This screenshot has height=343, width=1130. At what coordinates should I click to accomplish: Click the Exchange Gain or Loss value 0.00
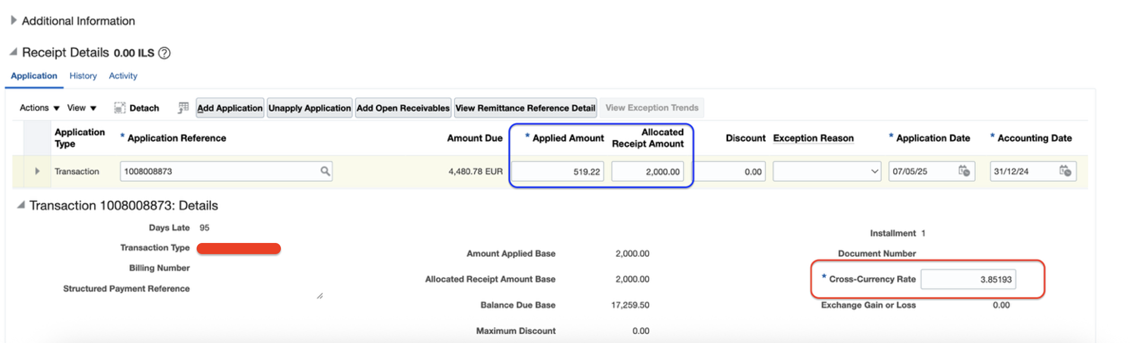pyautogui.click(x=1001, y=305)
